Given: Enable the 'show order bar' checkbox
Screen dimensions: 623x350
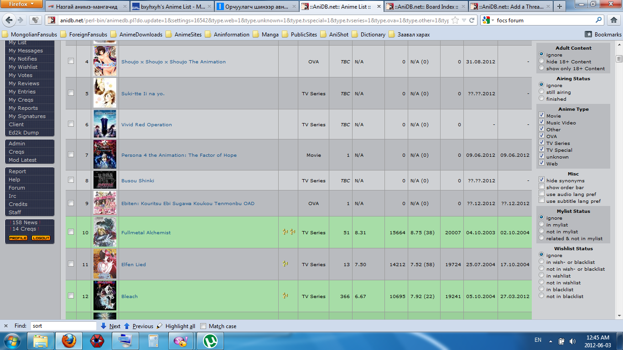Looking at the screenshot, I should click(x=541, y=187).
